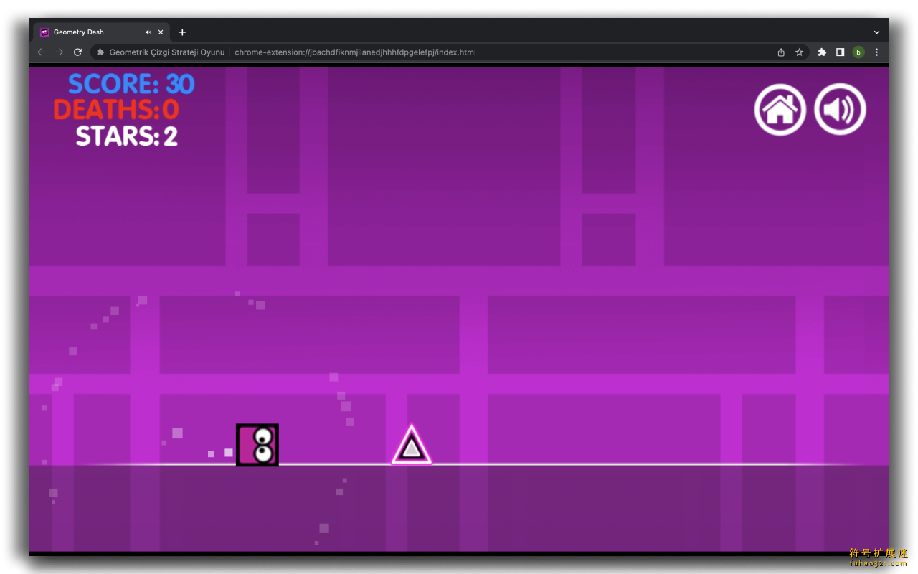Expand the tab search chevron

pos(876,32)
